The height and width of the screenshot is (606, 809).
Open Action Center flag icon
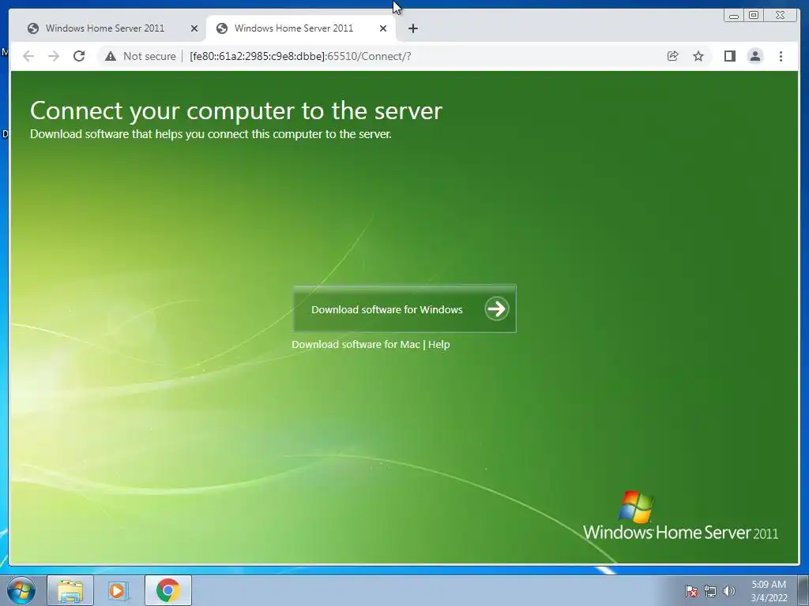tap(690, 591)
